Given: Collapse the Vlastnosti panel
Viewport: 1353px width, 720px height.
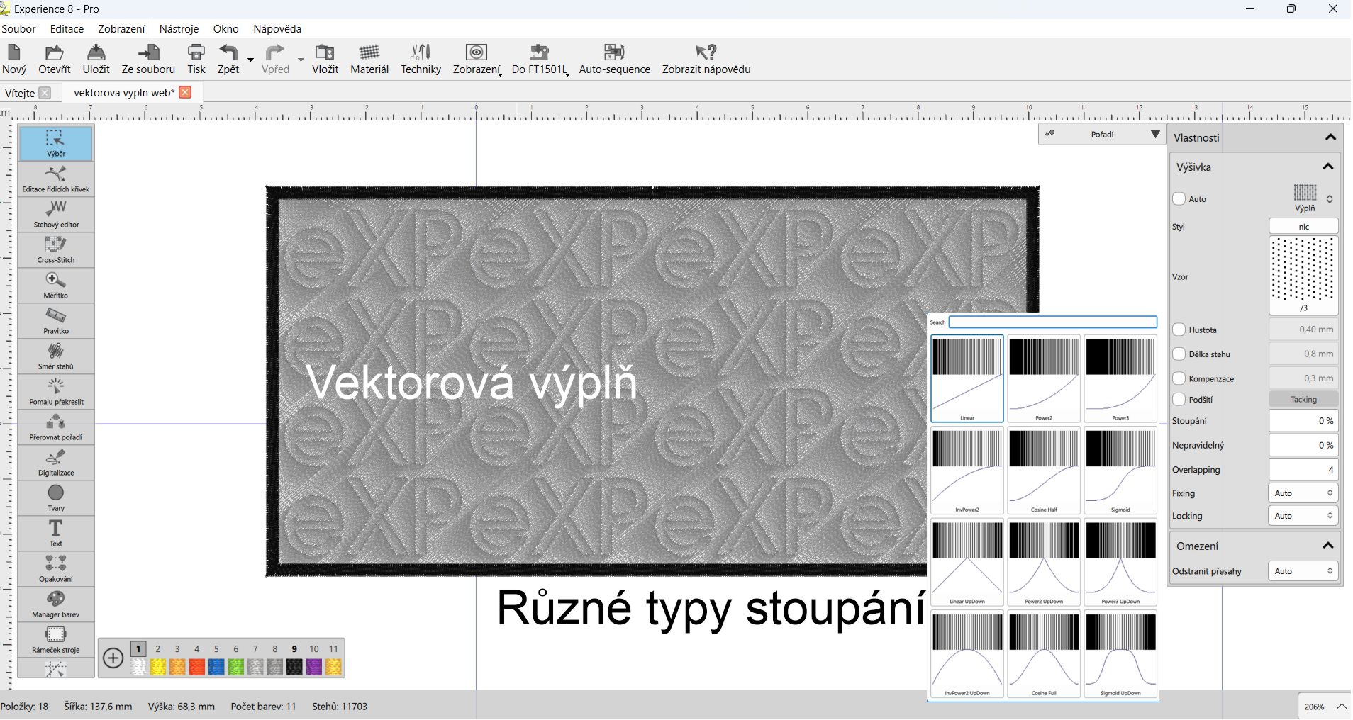Looking at the screenshot, I should (x=1330, y=137).
